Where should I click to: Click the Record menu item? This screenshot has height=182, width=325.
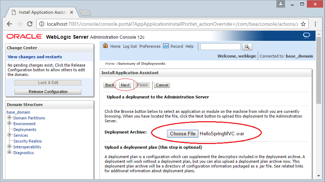pos(177,46)
